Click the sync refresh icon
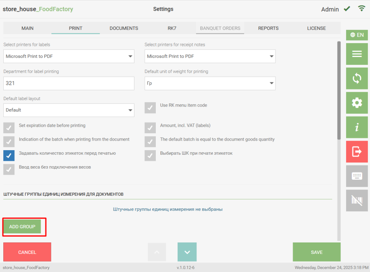Viewport: 370px width, 272px height. pos(357,78)
